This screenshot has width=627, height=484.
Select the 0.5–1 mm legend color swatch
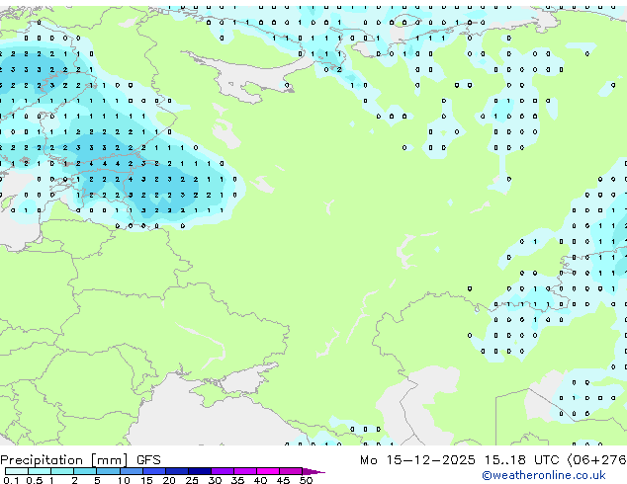pyautogui.click(x=40, y=471)
